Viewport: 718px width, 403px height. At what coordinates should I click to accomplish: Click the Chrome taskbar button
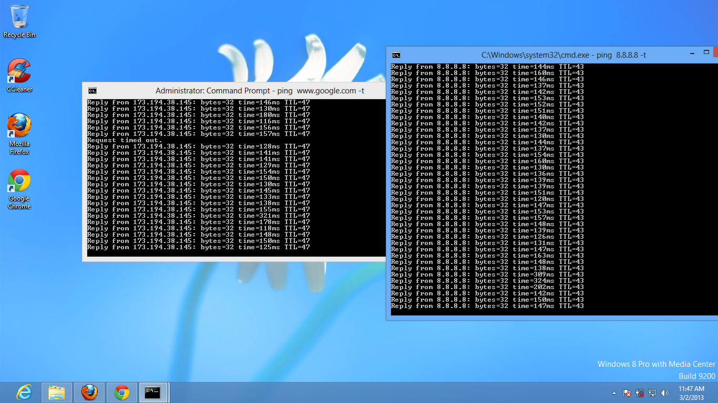[x=122, y=392]
